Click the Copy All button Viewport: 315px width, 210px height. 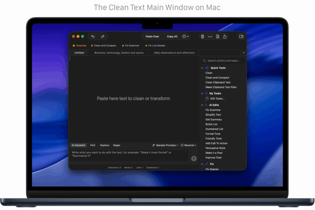click(172, 37)
